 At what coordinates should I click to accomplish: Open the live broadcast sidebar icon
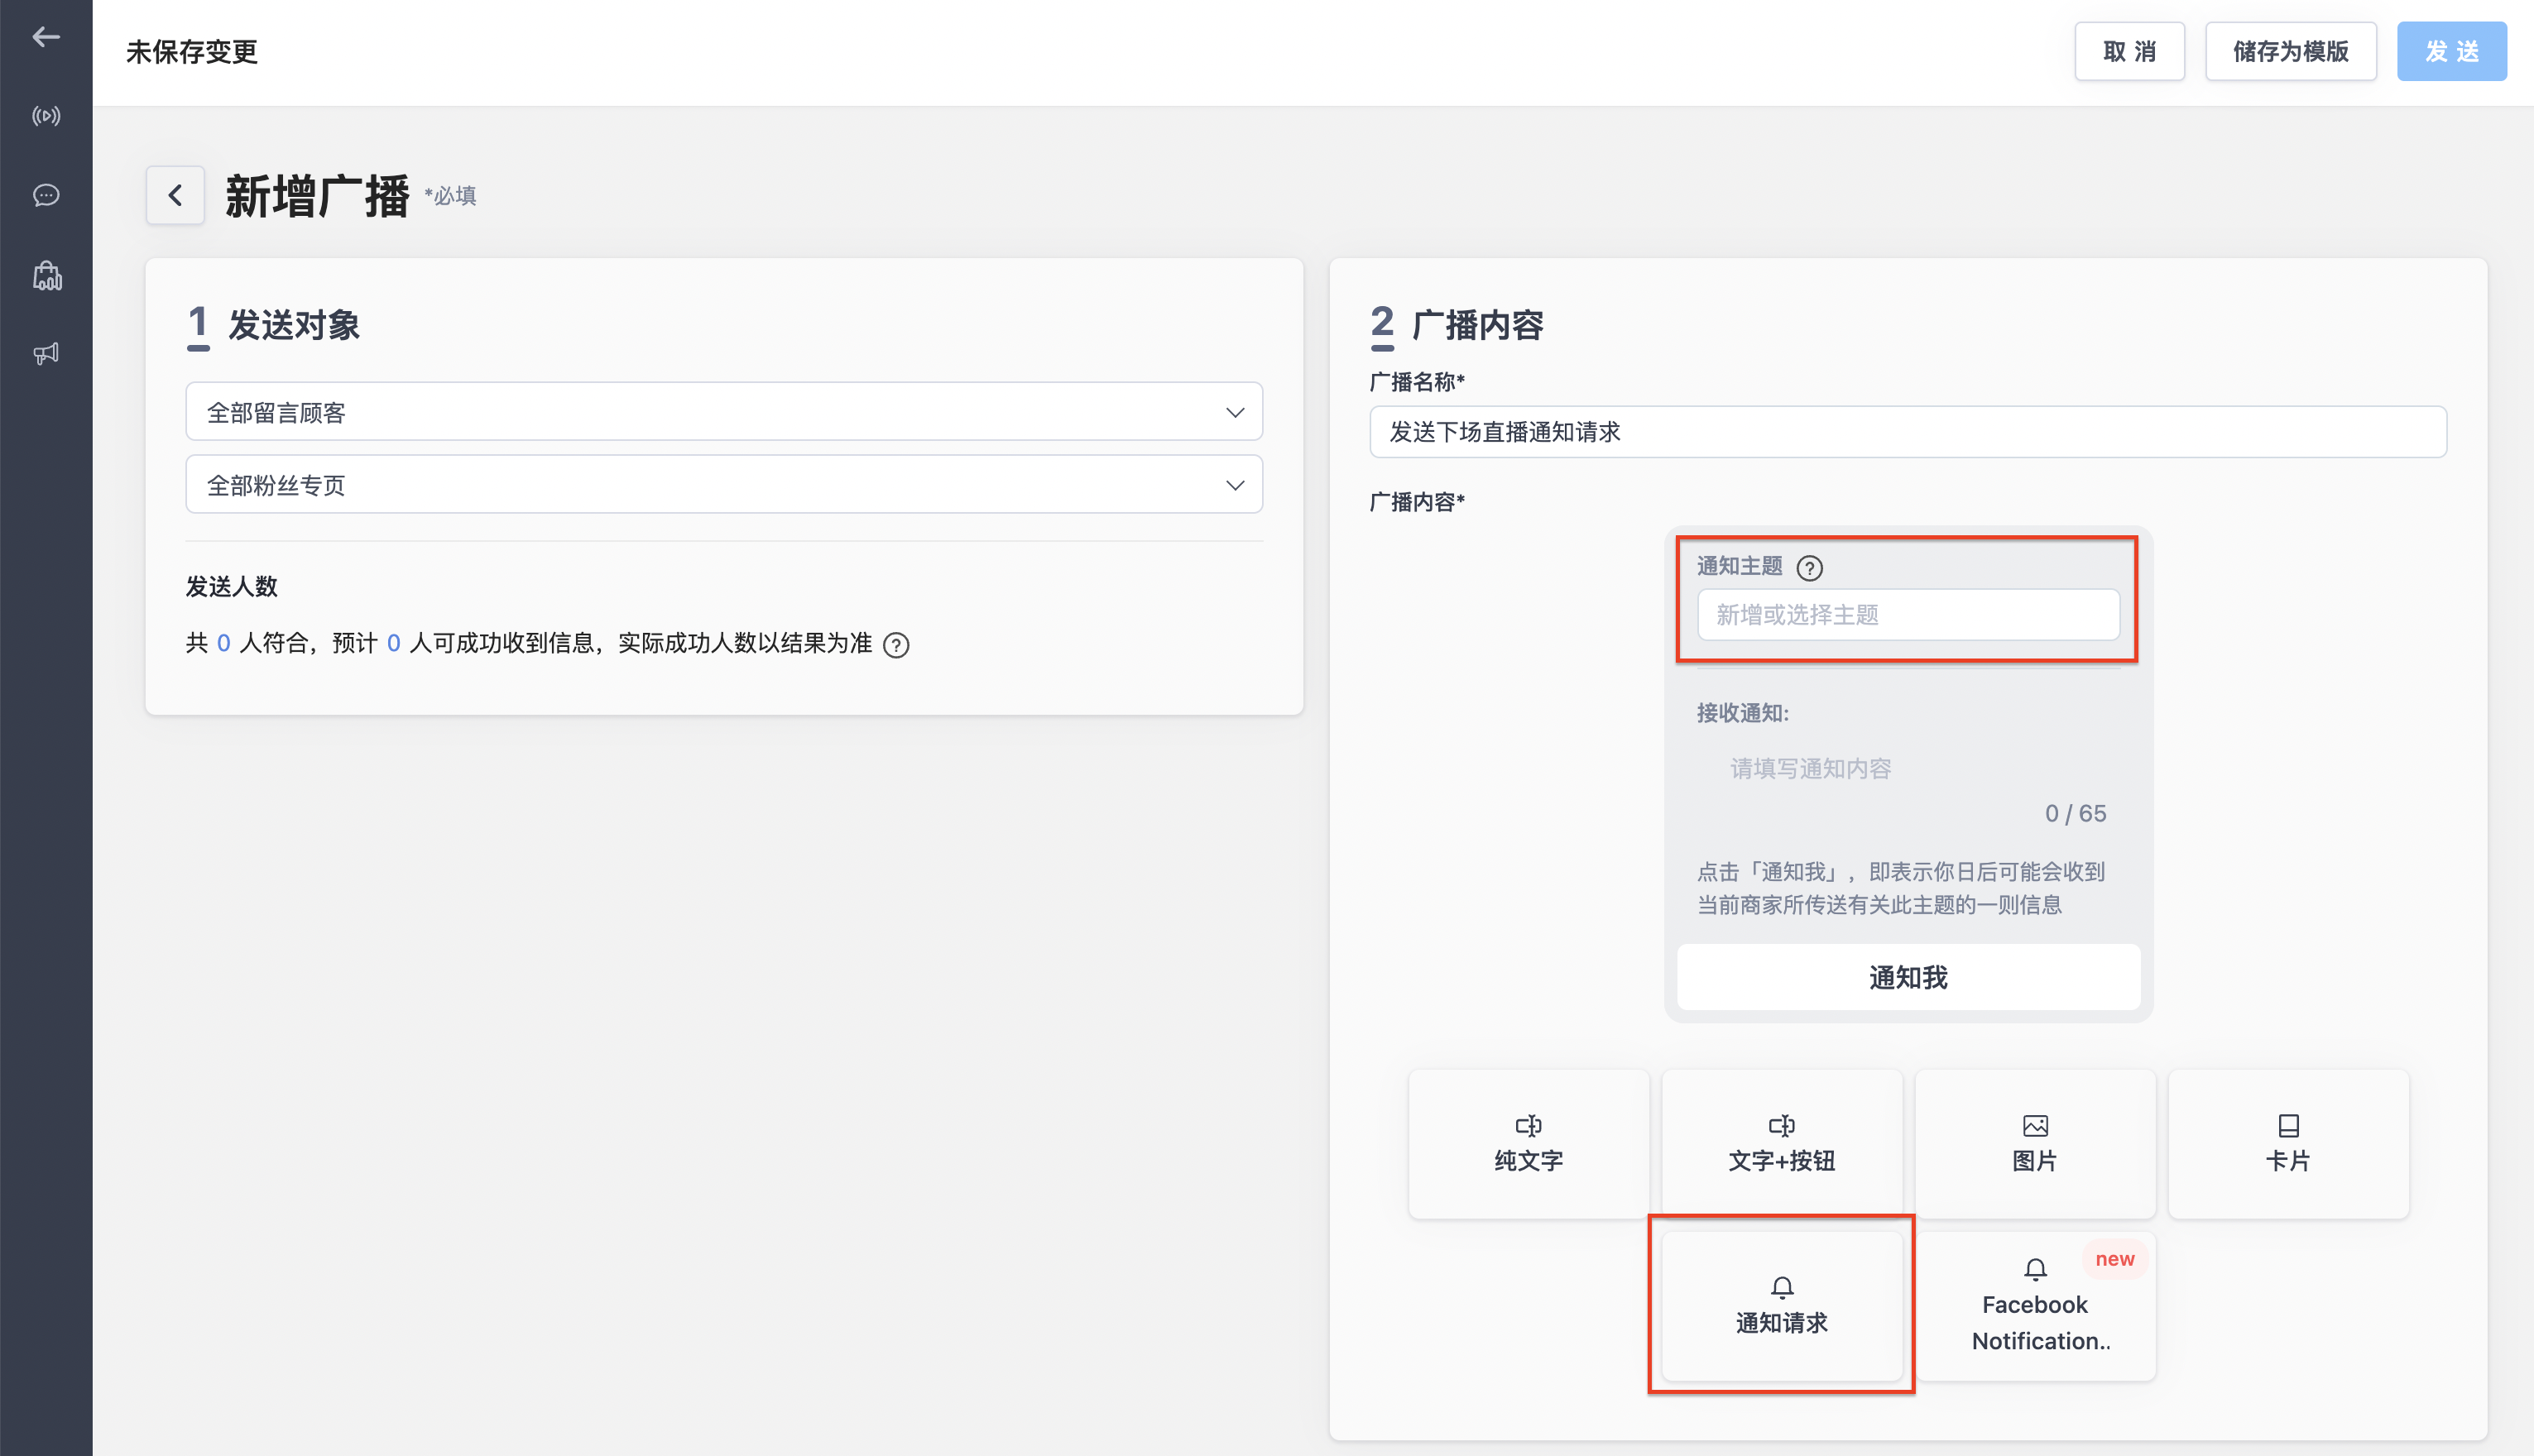(46, 116)
